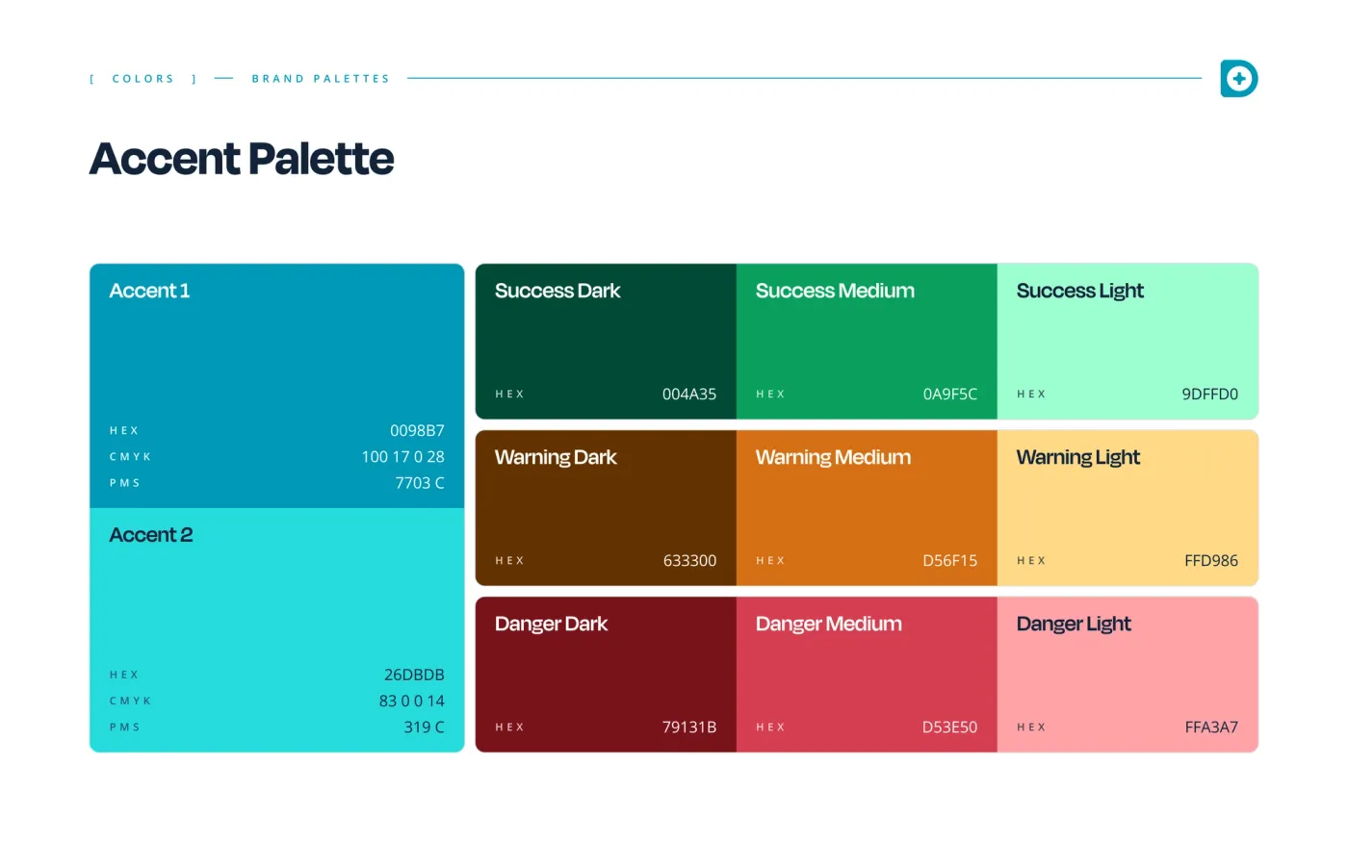Choose the Warning Dark swatch

tap(606, 508)
